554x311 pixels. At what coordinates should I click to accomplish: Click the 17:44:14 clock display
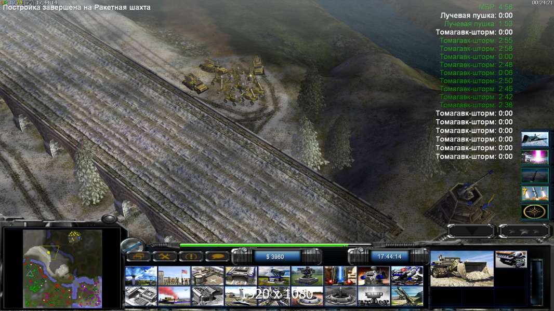(389, 257)
